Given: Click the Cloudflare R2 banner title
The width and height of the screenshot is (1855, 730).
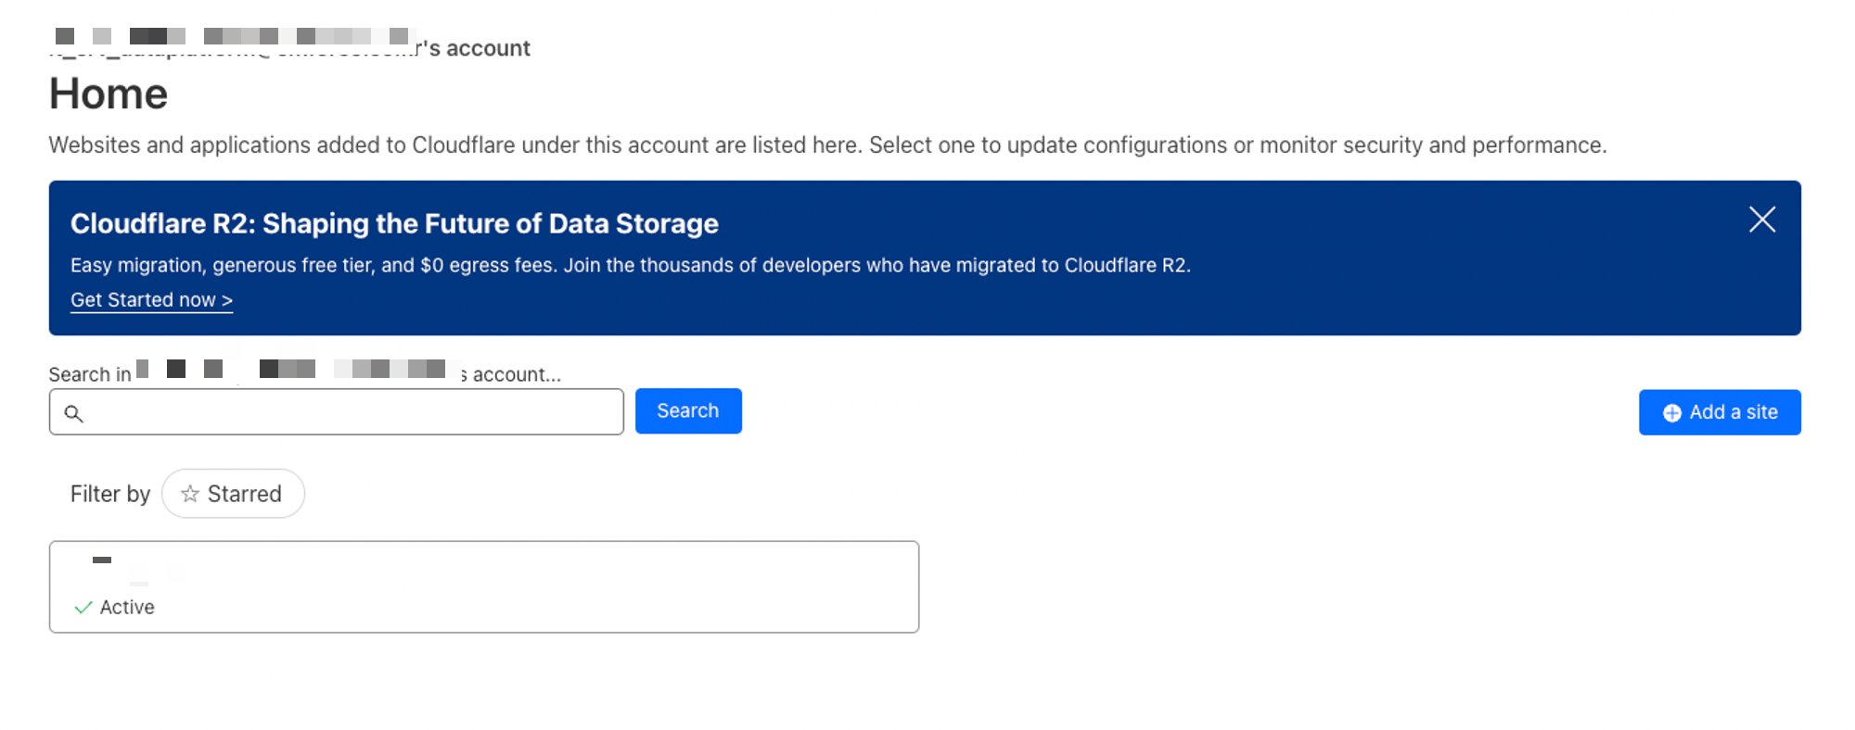Looking at the screenshot, I should [394, 224].
